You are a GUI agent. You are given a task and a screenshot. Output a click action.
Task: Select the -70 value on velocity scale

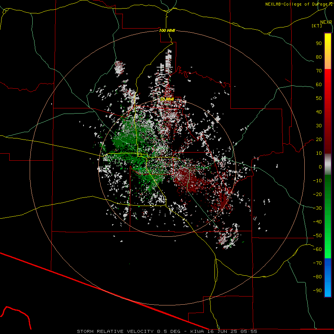click(317, 263)
